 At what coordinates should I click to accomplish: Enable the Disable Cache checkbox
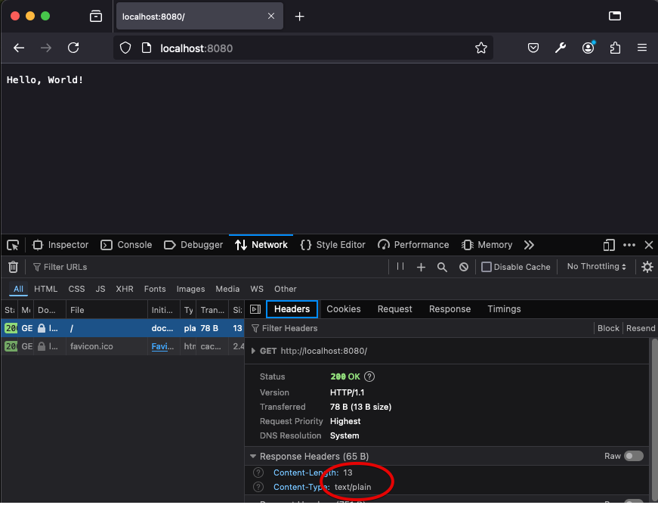(487, 267)
